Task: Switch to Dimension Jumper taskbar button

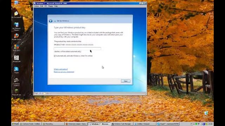Action: (76, 124)
